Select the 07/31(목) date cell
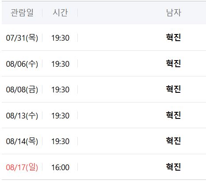Screen dimensions: 206x183 pos(22,38)
